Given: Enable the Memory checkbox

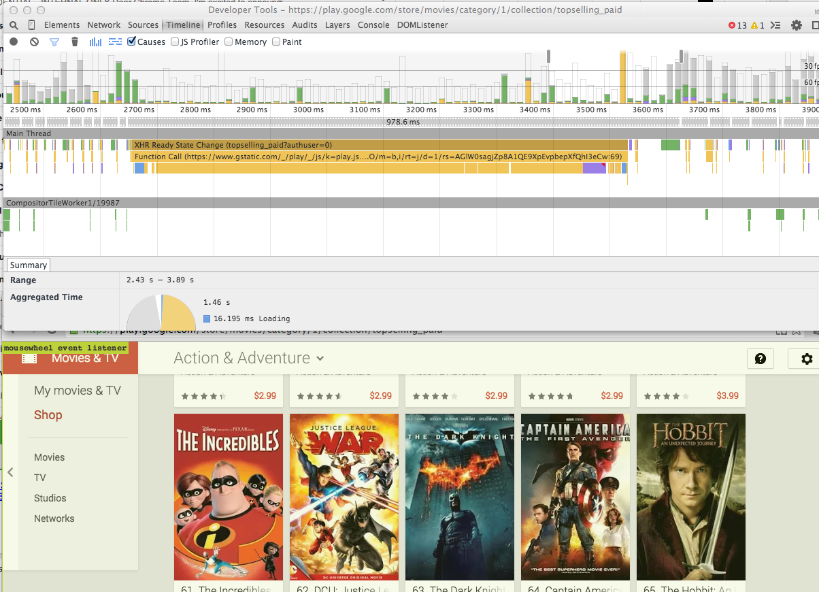Looking at the screenshot, I should 229,42.
